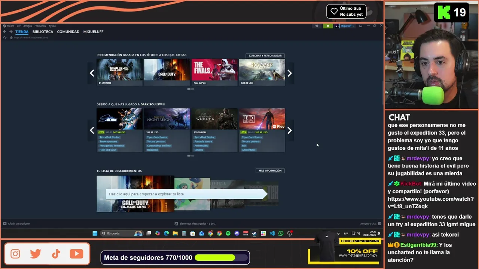Open the Amigos menu
The image size is (479, 269).
28,26
